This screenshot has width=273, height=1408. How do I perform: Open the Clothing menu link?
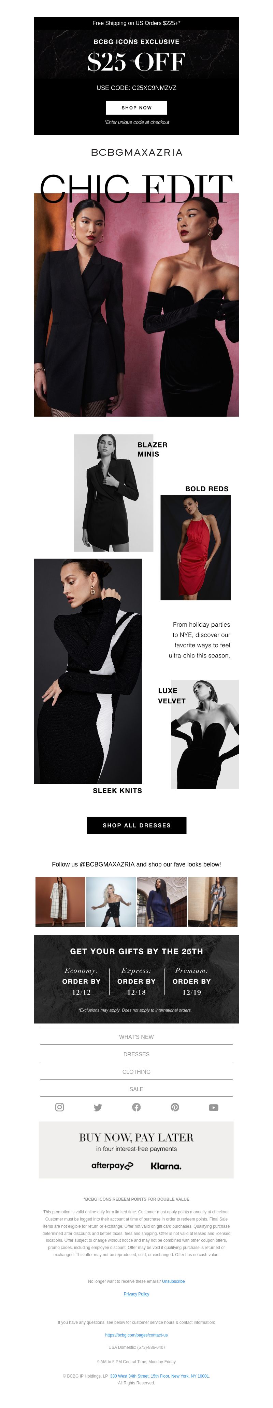(136, 1071)
